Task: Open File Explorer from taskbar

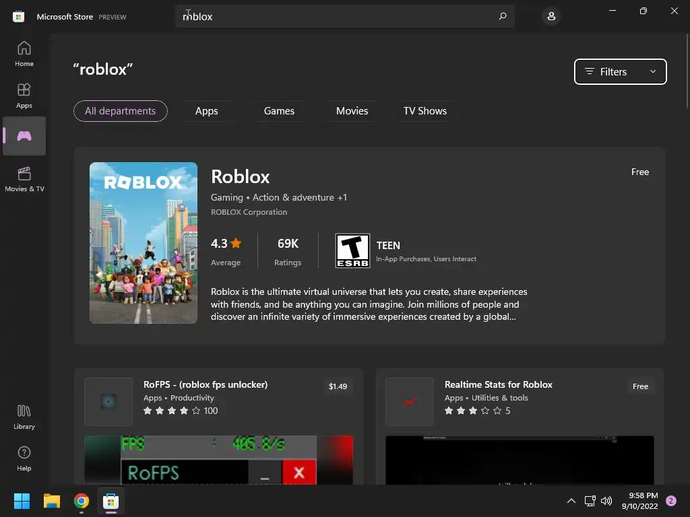Action: [51, 501]
